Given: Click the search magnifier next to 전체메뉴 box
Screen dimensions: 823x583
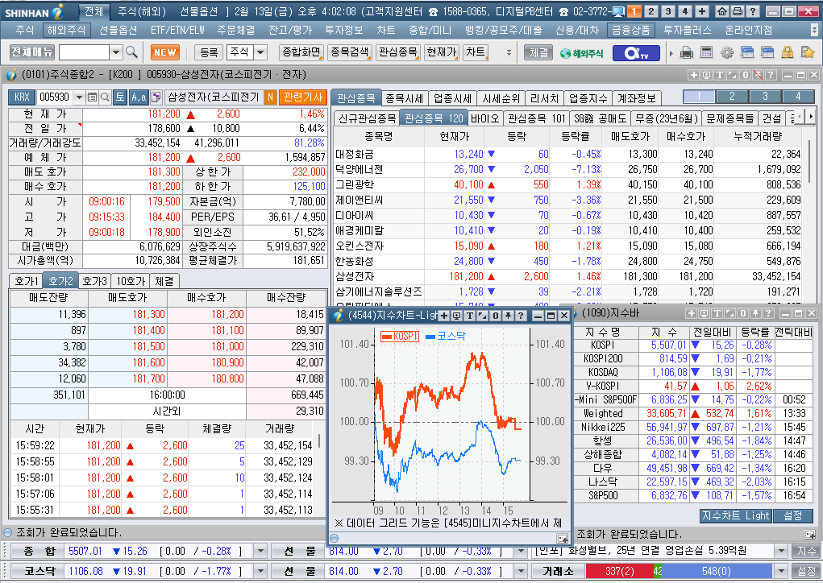Looking at the screenshot, I should [x=131, y=52].
